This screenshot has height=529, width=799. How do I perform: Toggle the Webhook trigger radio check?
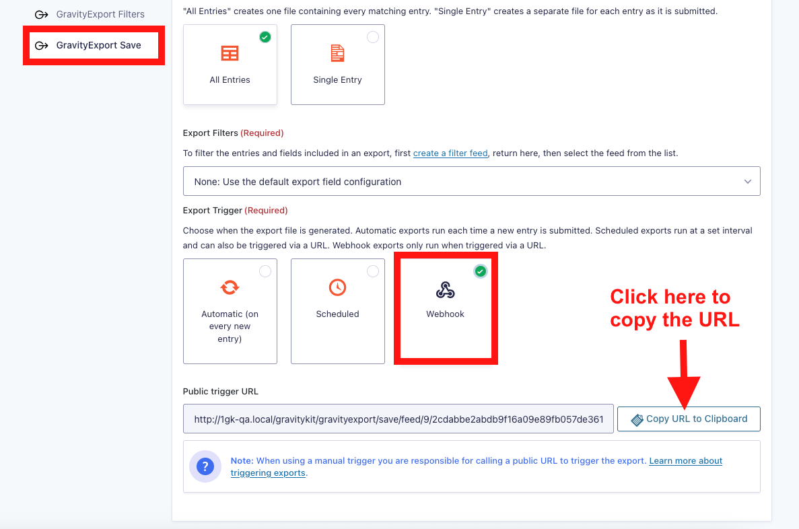coord(480,271)
